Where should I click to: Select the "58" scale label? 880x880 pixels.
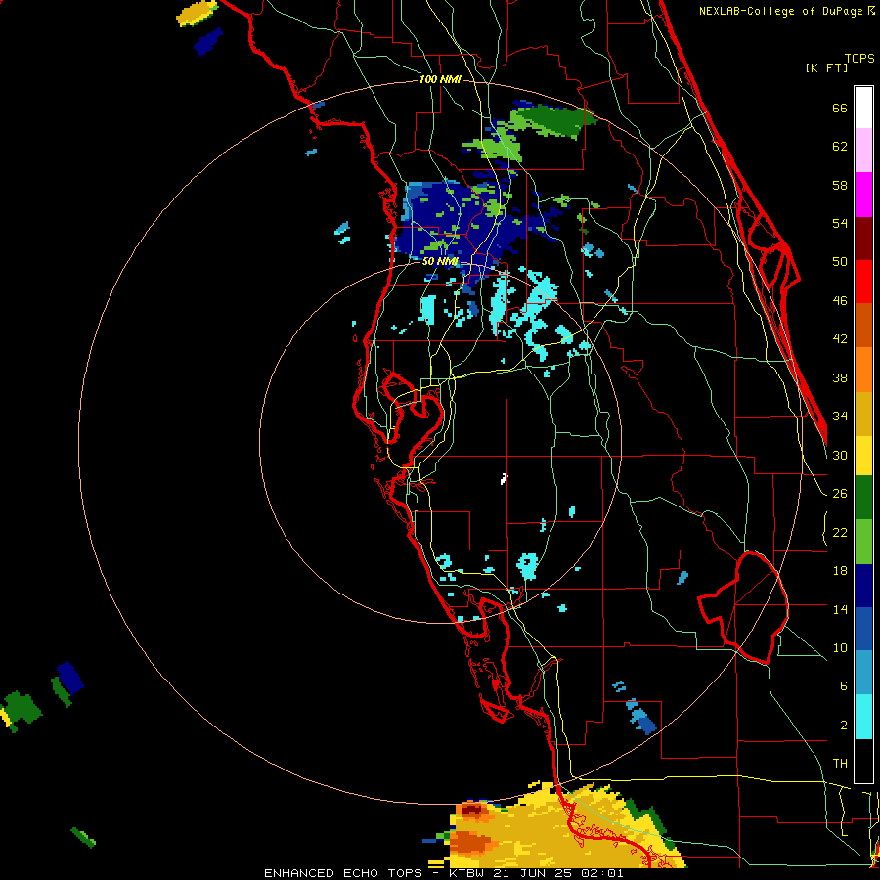click(840, 185)
